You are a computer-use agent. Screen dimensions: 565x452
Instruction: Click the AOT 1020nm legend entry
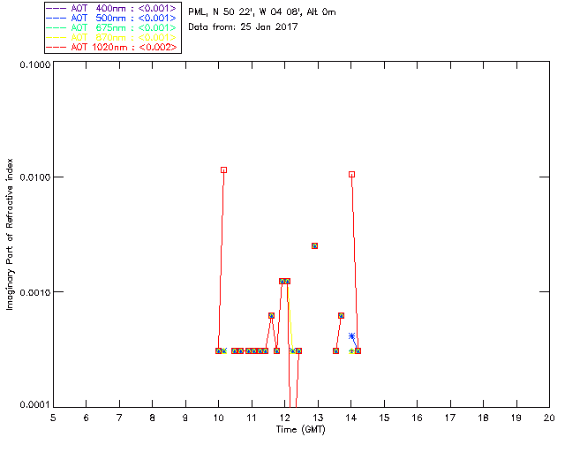tap(111, 47)
